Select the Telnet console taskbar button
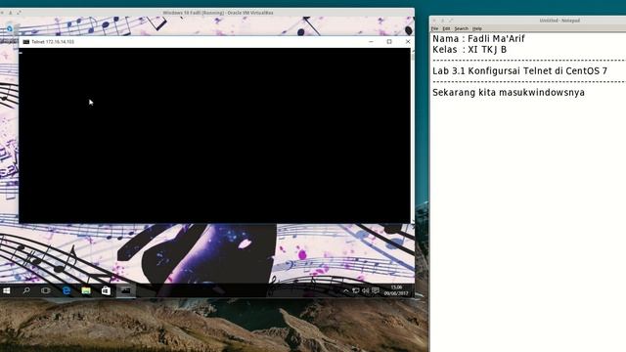The width and height of the screenshot is (626, 352). point(126,290)
